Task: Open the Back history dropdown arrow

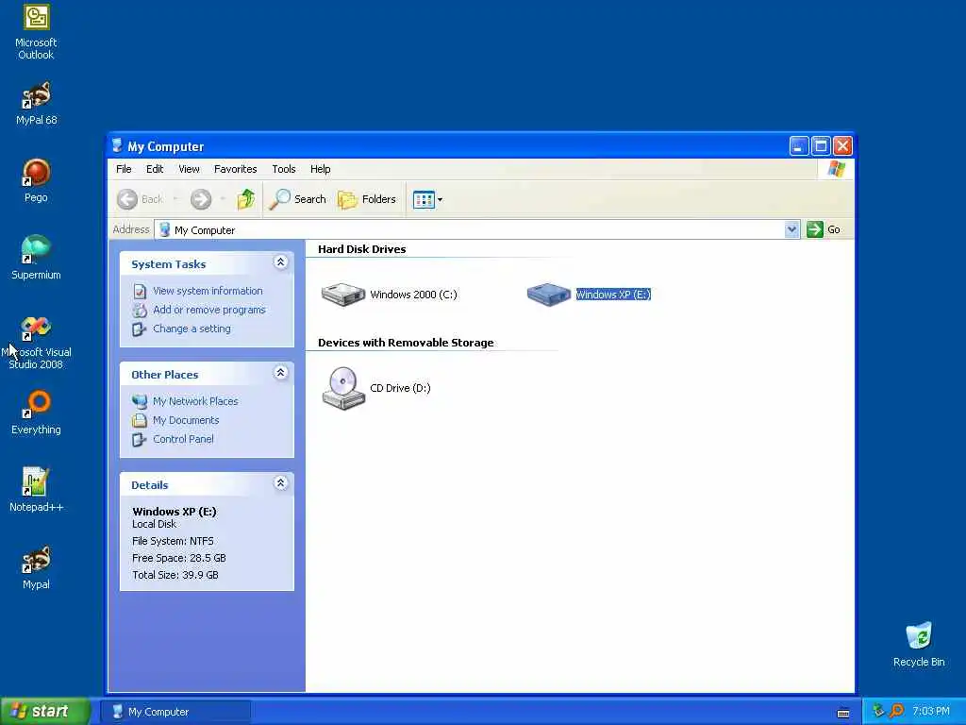Action: 175,199
